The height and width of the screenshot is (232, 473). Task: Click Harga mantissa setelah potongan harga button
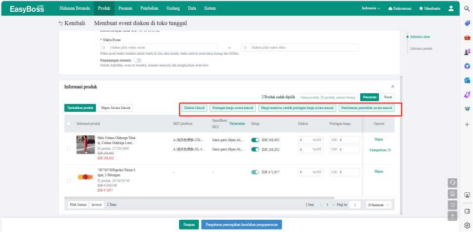[297, 108]
